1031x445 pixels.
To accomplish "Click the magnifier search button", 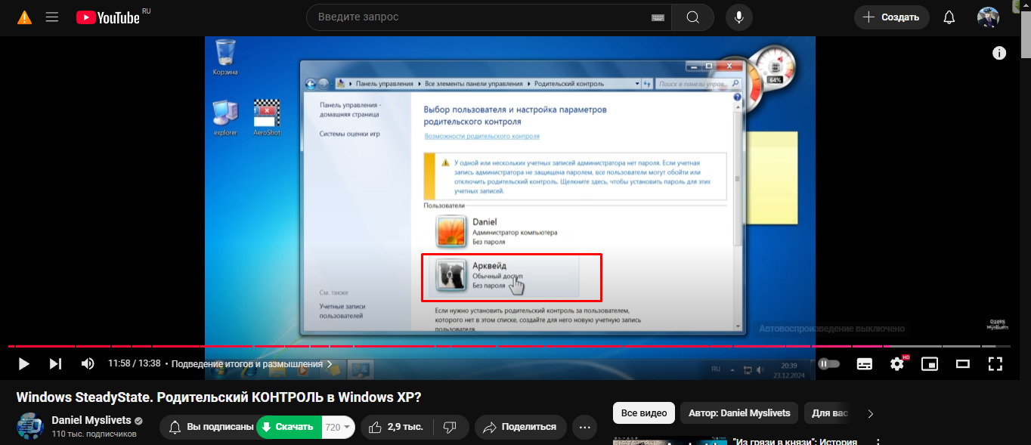I will pos(693,17).
